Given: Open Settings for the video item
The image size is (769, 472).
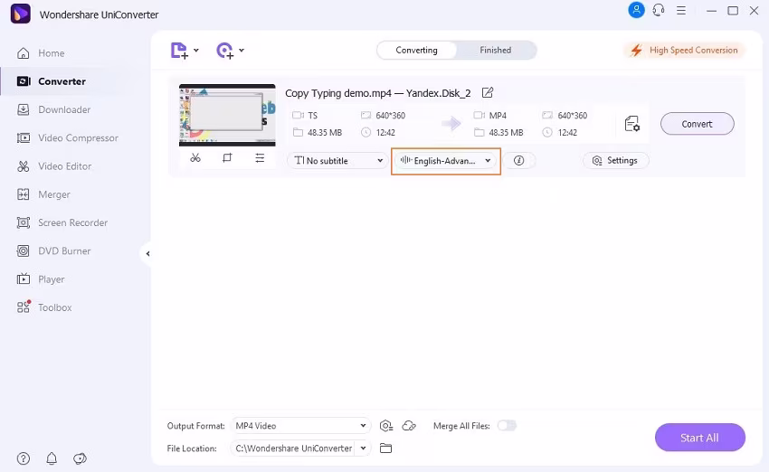Looking at the screenshot, I should [x=615, y=161].
